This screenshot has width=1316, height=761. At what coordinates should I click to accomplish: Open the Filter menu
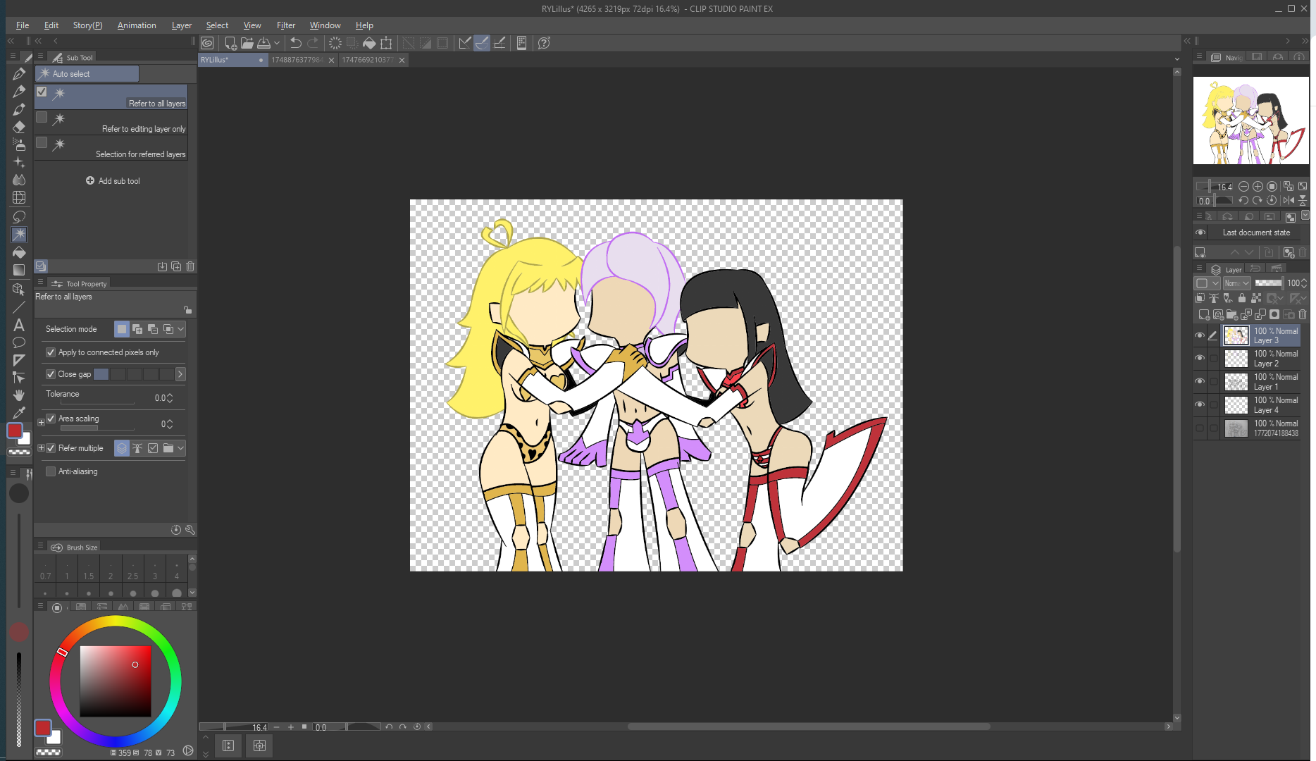coord(285,25)
